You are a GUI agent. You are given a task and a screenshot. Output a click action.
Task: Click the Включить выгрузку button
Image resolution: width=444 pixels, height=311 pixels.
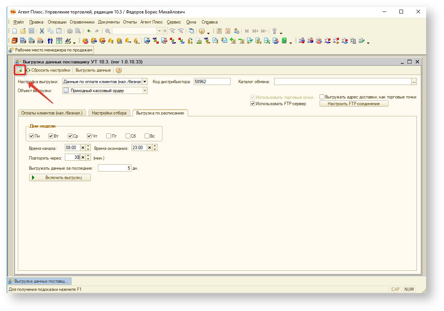(60, 178)
